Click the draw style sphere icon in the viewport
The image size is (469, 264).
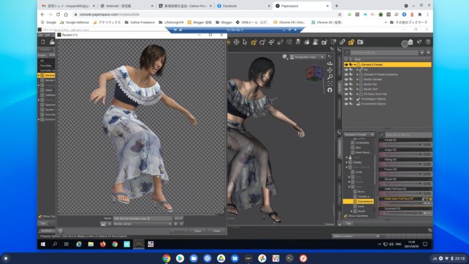click(x=285, y=57)
